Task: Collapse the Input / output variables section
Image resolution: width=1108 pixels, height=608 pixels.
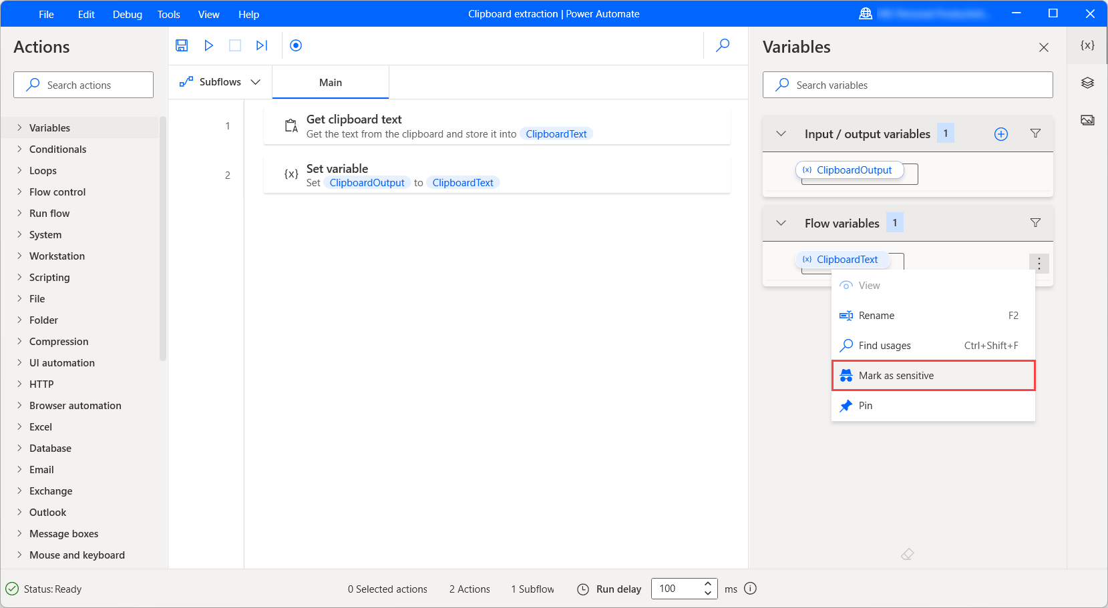Action: coord(781,134)
